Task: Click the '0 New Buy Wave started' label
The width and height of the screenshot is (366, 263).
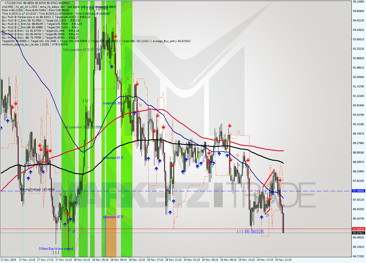Action: pyautogui.click(x=56, y=249)
